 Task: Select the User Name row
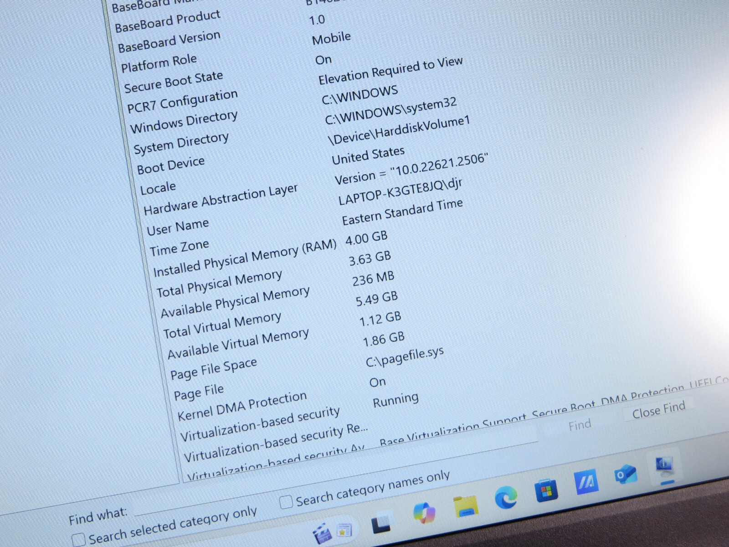click(178, 227)
